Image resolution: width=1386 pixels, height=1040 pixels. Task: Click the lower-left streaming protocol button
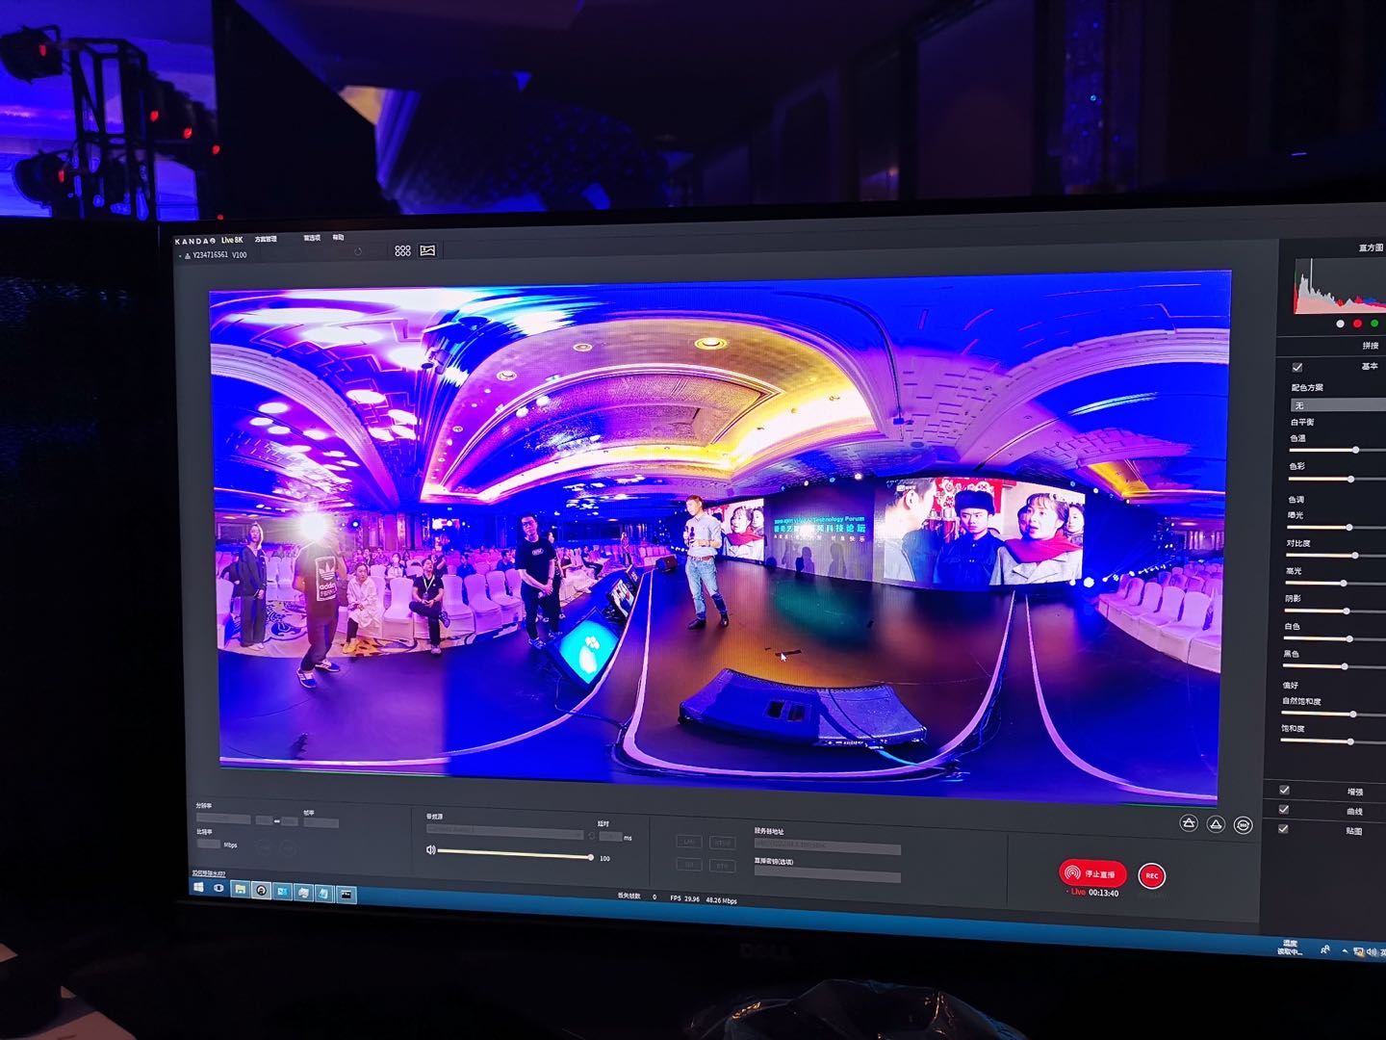pos(689,865)
